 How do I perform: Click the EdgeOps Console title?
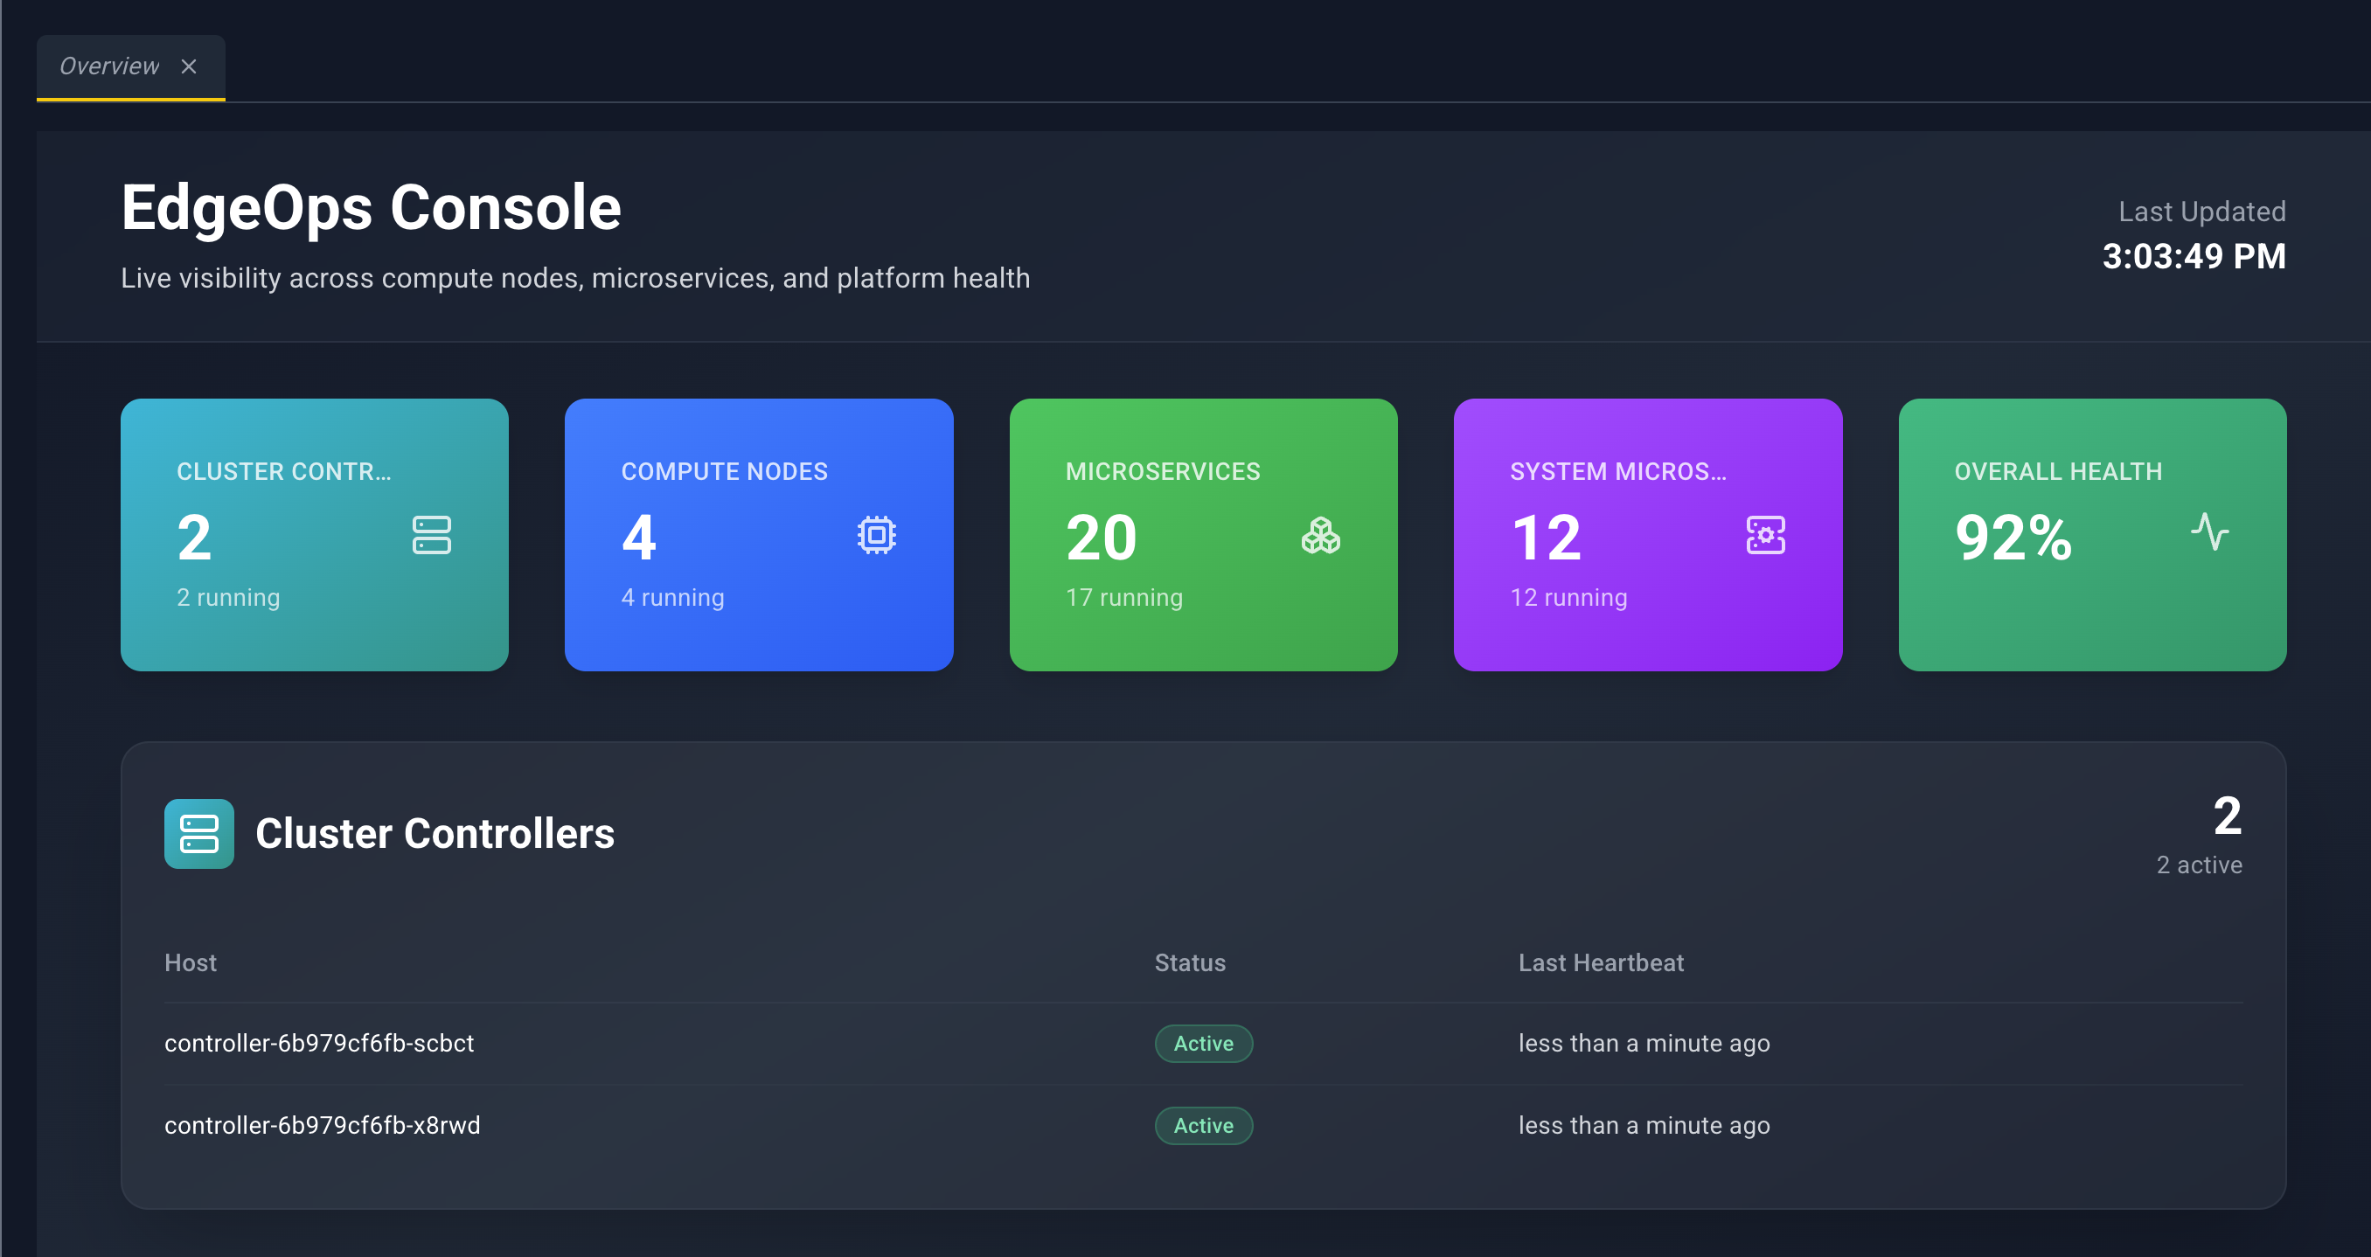point(371,208)
